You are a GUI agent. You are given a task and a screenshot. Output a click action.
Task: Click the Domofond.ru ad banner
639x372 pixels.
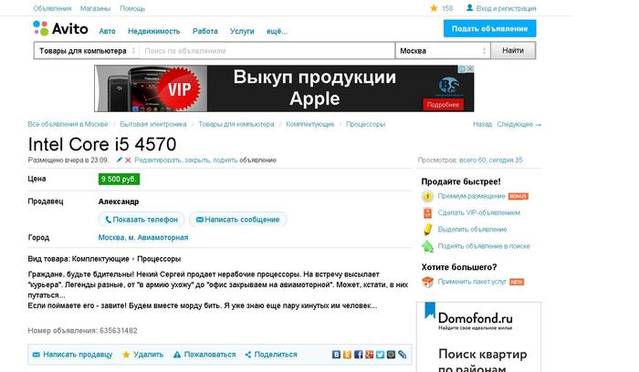(x=479, y=337)
